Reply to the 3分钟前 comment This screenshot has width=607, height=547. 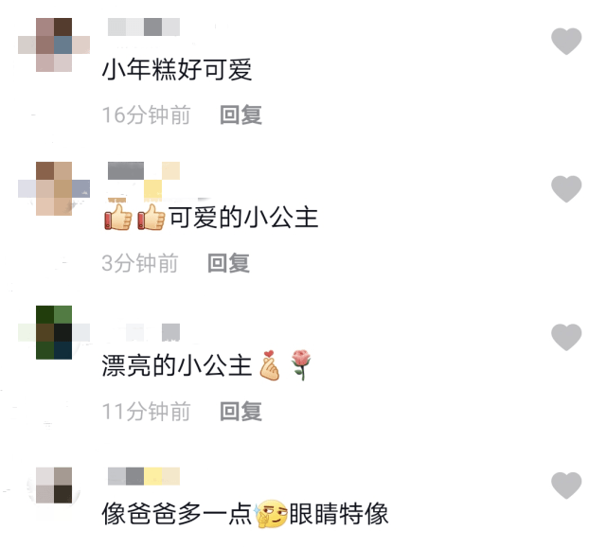pyautogui.click(x=228, y=263)
